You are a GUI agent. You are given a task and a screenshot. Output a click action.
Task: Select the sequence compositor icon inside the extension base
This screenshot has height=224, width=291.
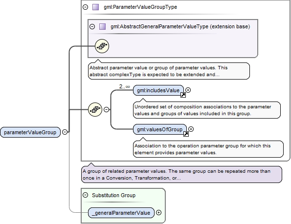point(102,46)
